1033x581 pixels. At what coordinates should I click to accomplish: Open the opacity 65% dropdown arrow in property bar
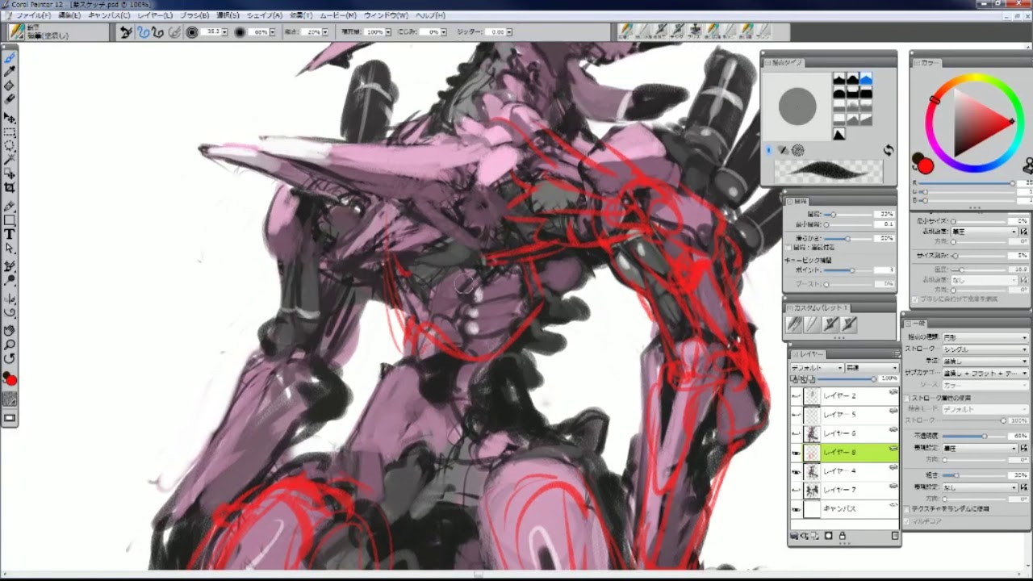coord(273,32)
